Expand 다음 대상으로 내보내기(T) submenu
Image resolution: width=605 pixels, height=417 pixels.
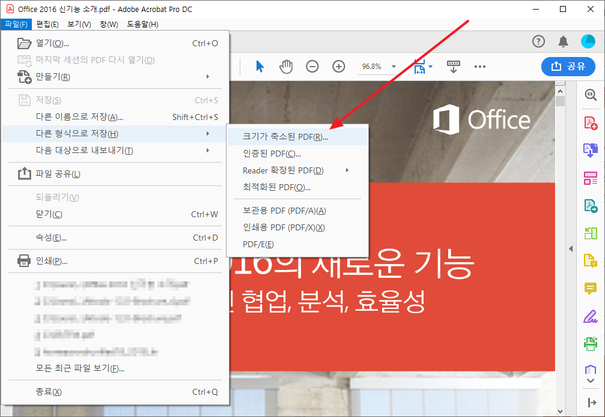tap(208, 151)
